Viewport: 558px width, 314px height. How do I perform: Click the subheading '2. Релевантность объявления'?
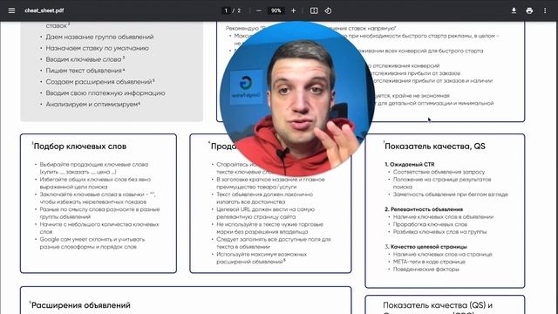424,209
